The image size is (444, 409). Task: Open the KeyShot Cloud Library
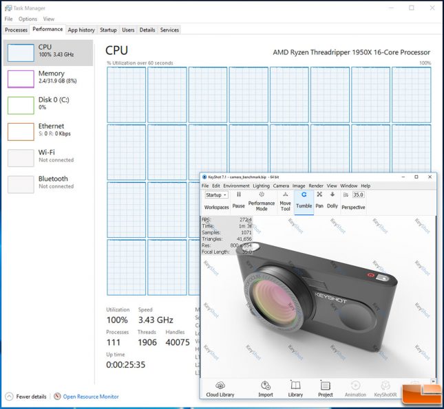click(x=220, y=389)
